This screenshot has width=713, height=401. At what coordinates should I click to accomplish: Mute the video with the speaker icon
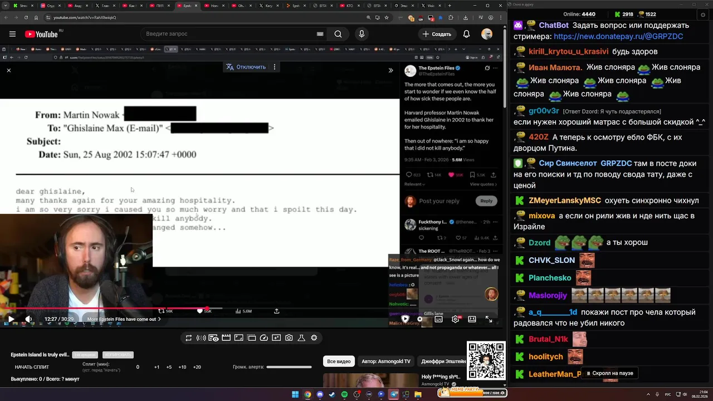[x=28, y=319]
